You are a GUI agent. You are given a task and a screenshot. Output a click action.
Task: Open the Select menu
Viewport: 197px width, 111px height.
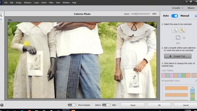tap(44, 3)
